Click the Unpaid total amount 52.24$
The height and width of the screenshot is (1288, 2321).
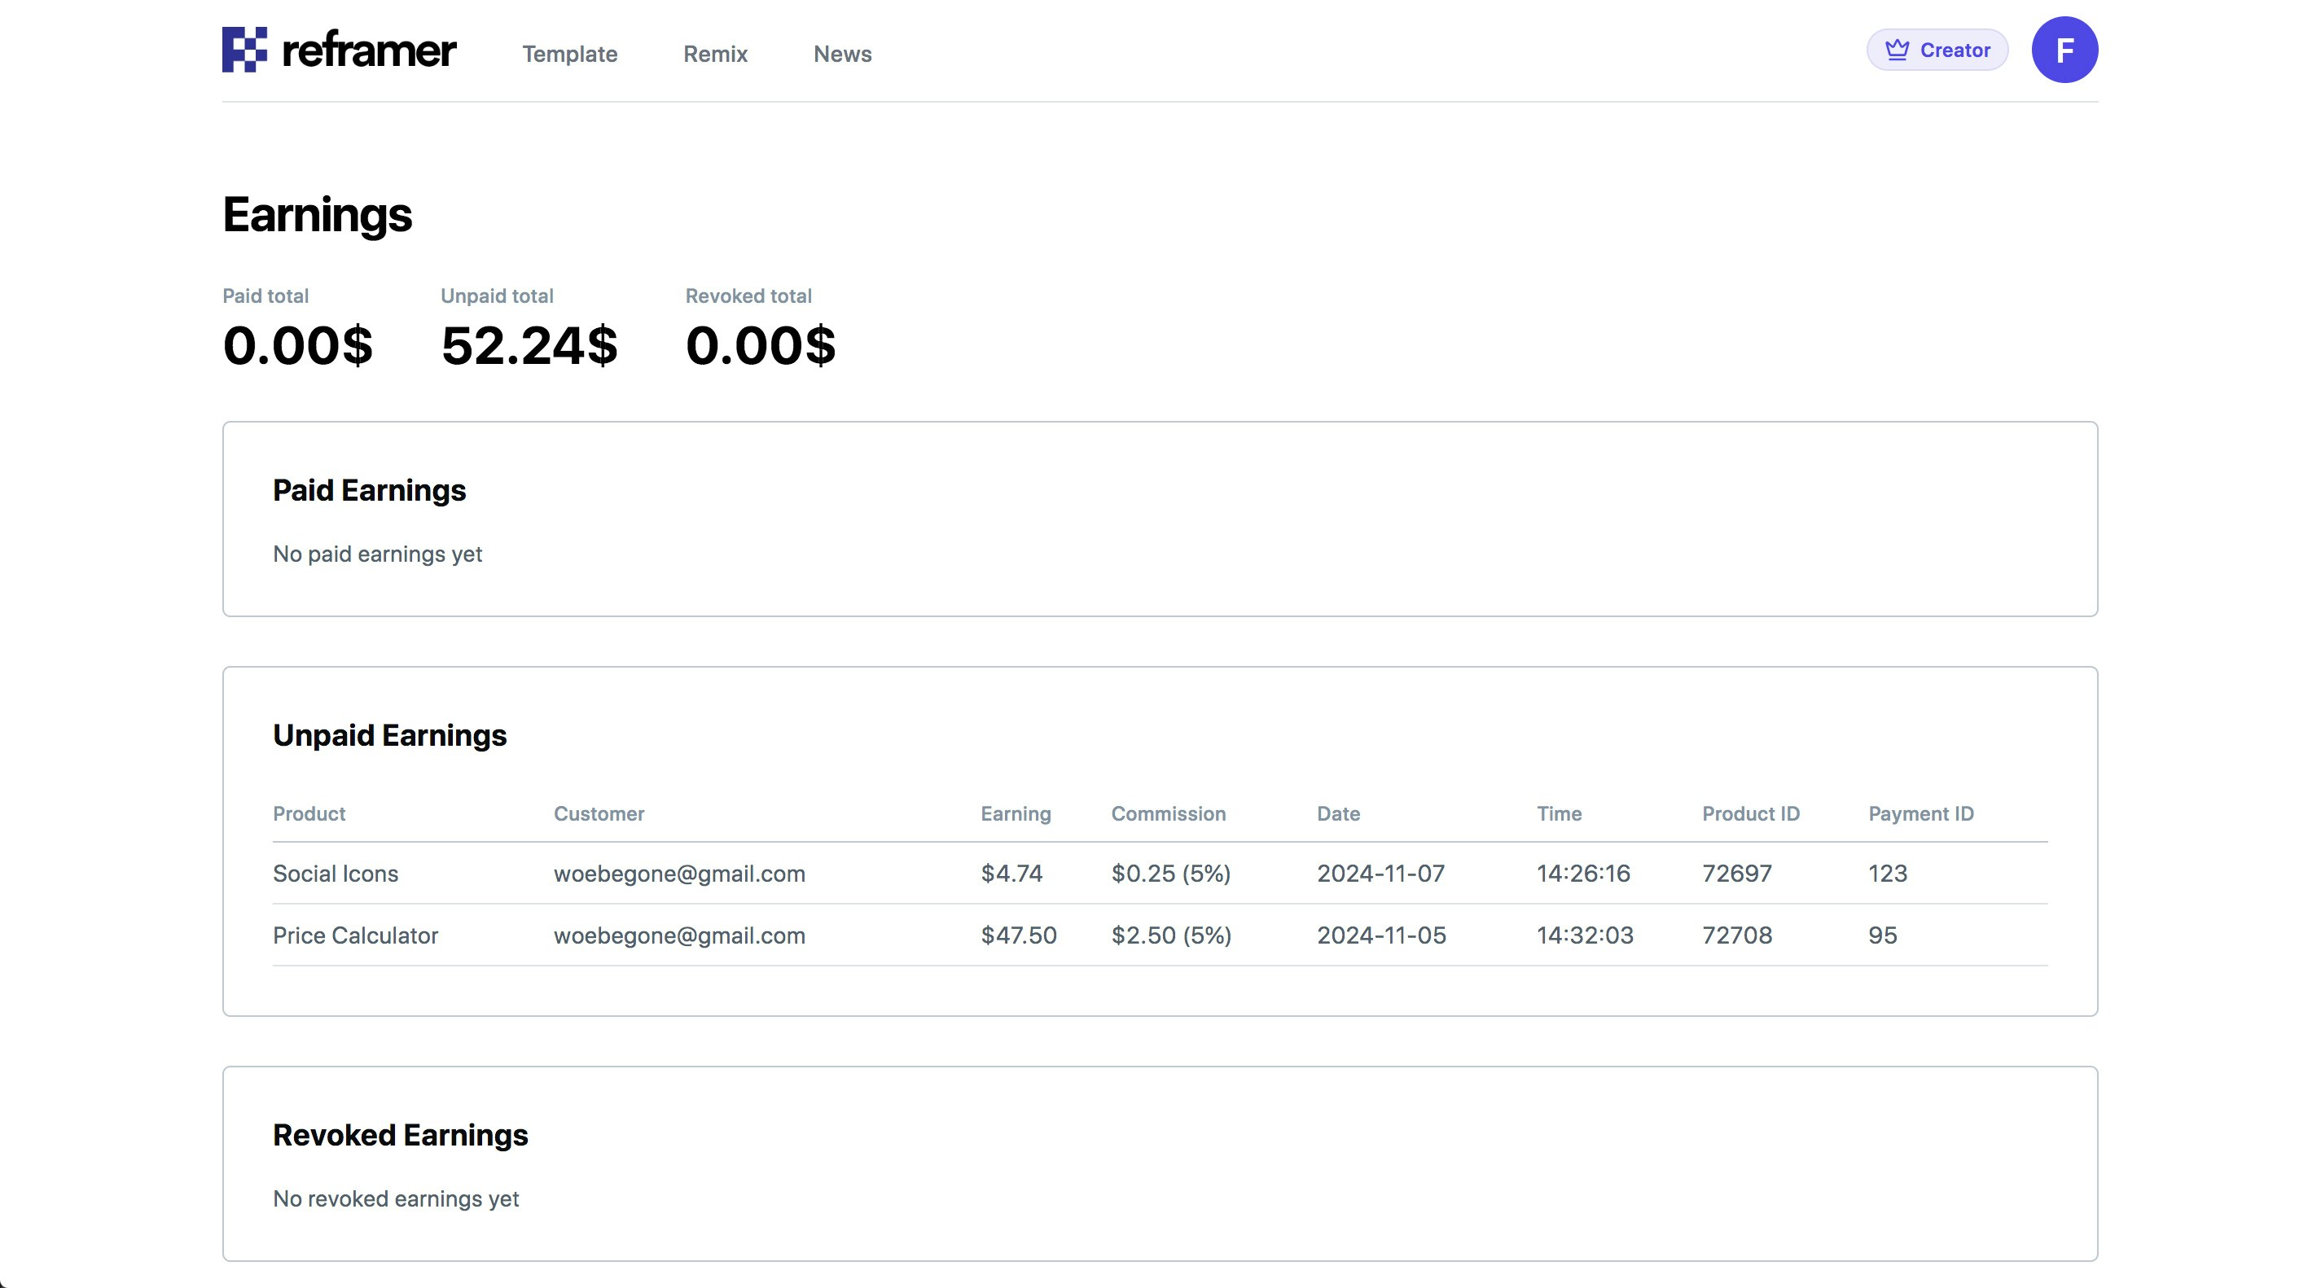[529, 346]
